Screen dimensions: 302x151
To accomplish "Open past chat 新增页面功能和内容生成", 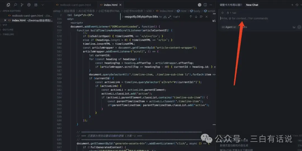I will click(x=234, y=145).
